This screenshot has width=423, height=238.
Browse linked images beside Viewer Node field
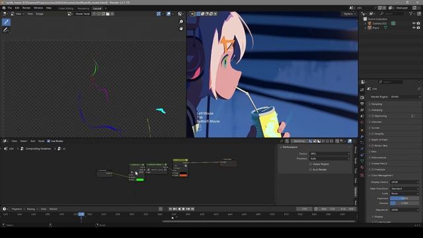pos(70,14)
